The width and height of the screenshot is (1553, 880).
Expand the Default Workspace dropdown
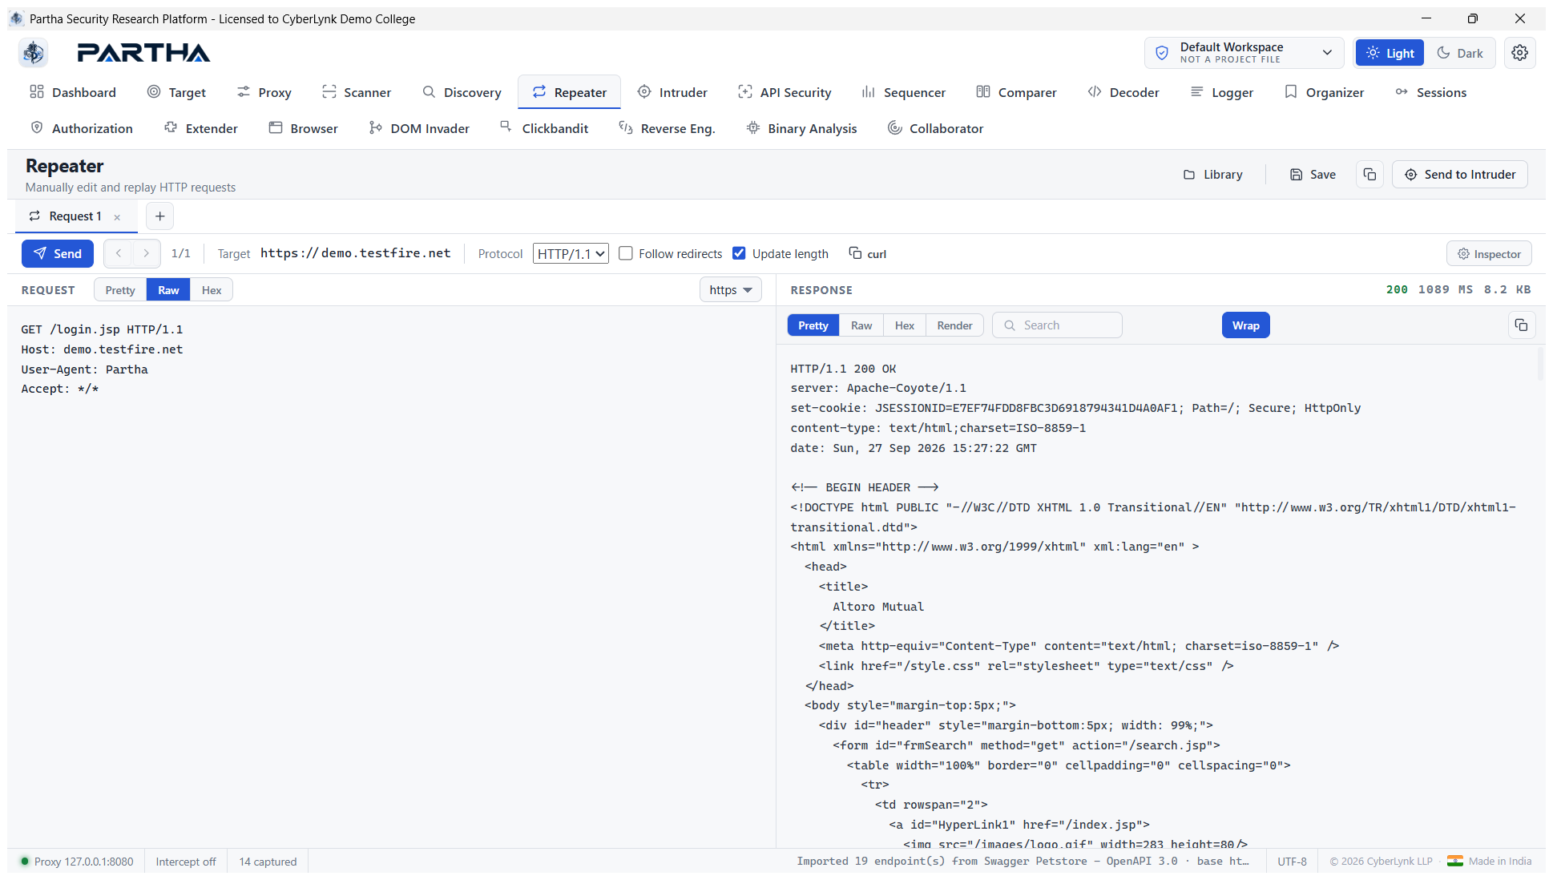(x=1244, y=53)
